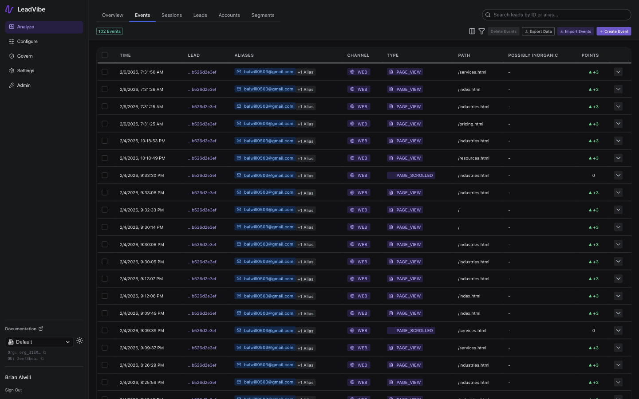Screen dimensions: 639x399
Task: Copy the Org ID using its copy icon
Action: click(x=45, y=352)
